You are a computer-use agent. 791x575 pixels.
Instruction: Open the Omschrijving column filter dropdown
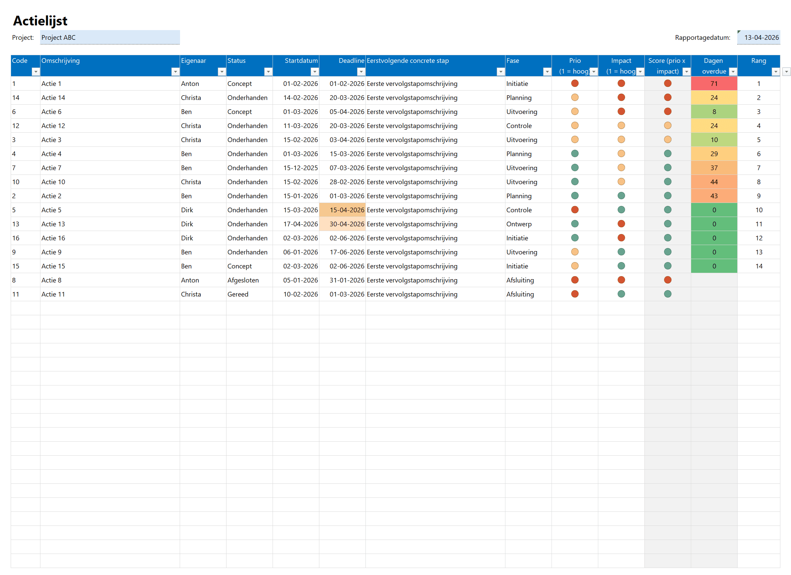pos(175,72)
